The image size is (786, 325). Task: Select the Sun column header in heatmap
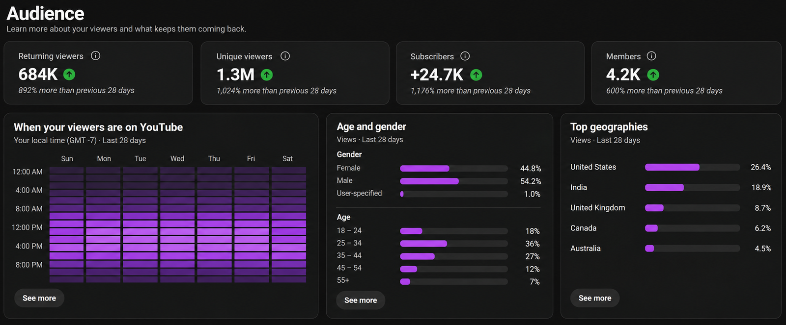[x=67, y=159]
